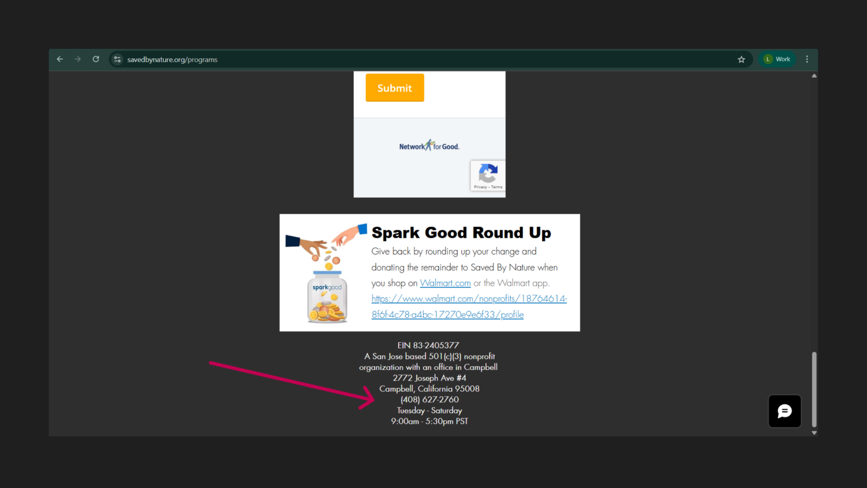Click the forward navigation arrow
The width and height of the screenshot is (867, 488).
tap(77, 59)
